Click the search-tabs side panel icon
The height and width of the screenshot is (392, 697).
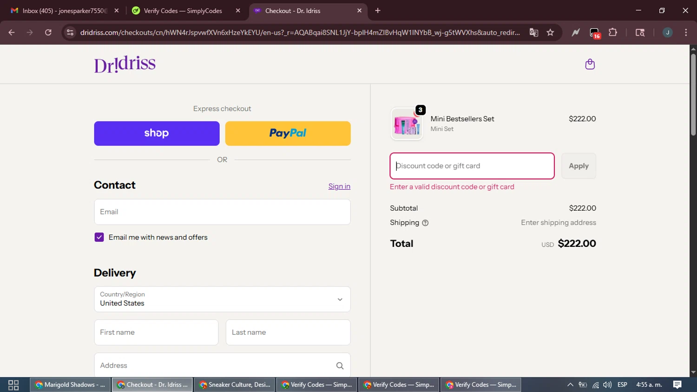(x=640, y=33)
